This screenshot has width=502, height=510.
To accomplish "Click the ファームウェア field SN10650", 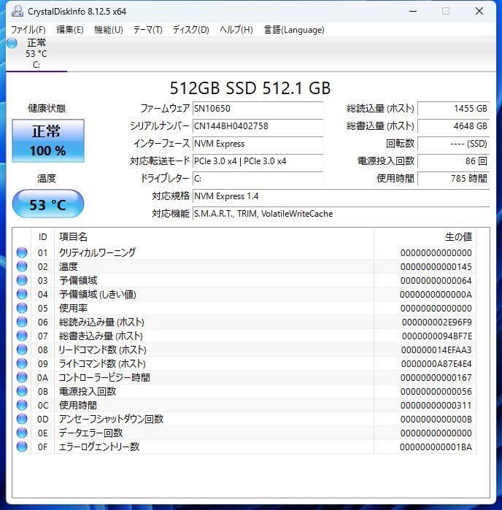I will coord(258,109).
